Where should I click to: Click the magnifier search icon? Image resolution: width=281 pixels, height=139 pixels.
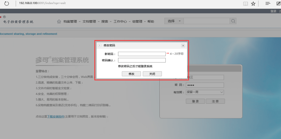[233, 21]
